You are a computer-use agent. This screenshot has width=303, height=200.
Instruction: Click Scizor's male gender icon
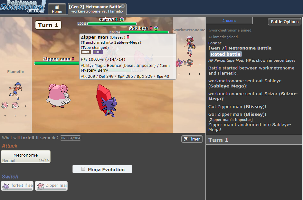click(117, 19)
